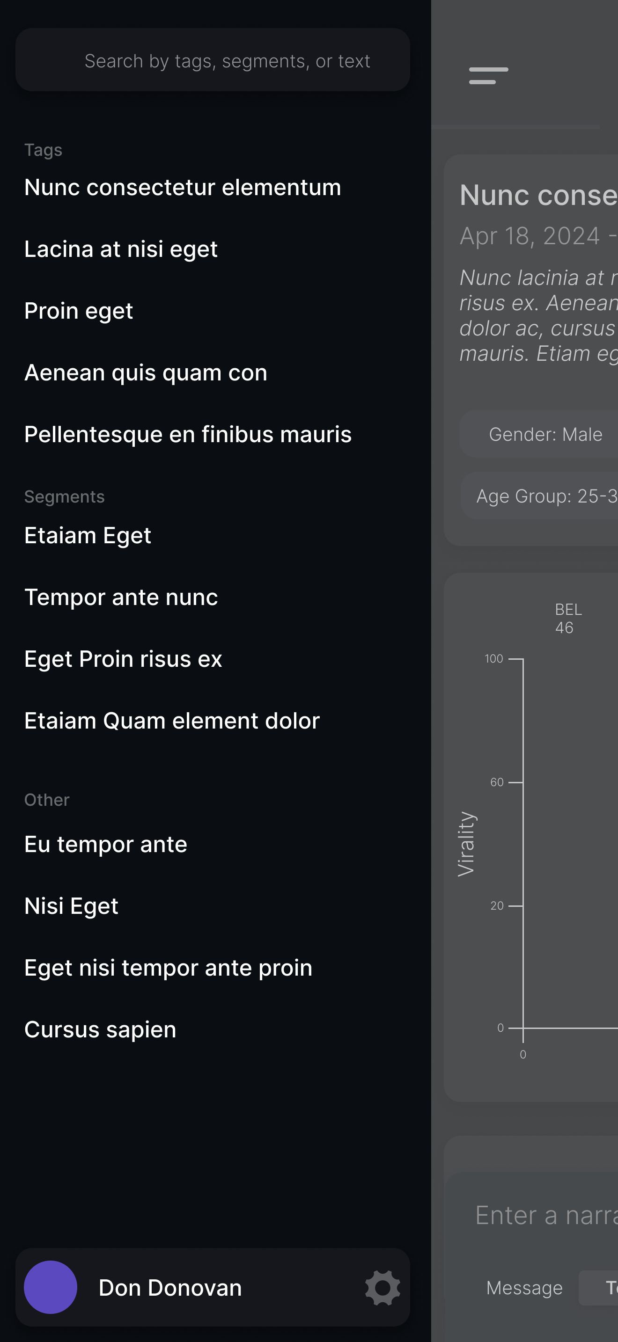Select the Lacina at nisi eget tag
The width and height of the screenshot is (618, 1342).
[121, 249]
